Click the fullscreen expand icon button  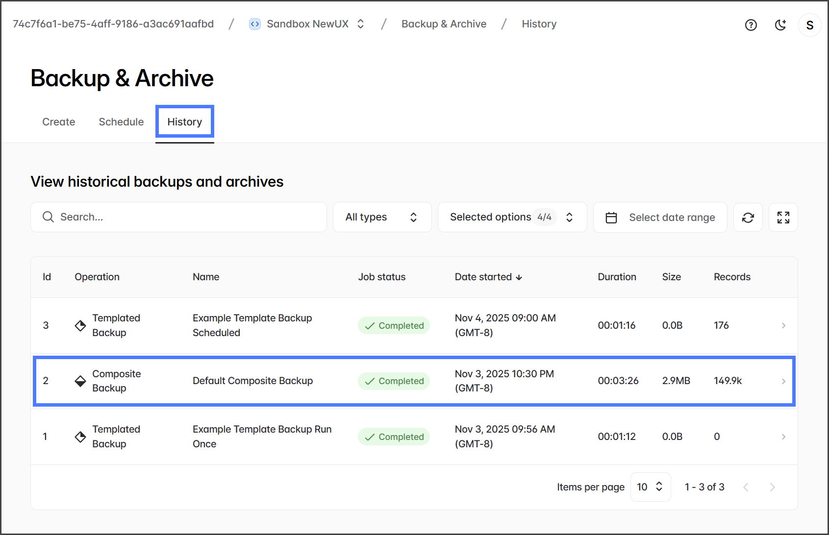(783, 218)
